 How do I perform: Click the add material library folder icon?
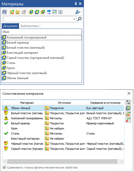[12, 12]
